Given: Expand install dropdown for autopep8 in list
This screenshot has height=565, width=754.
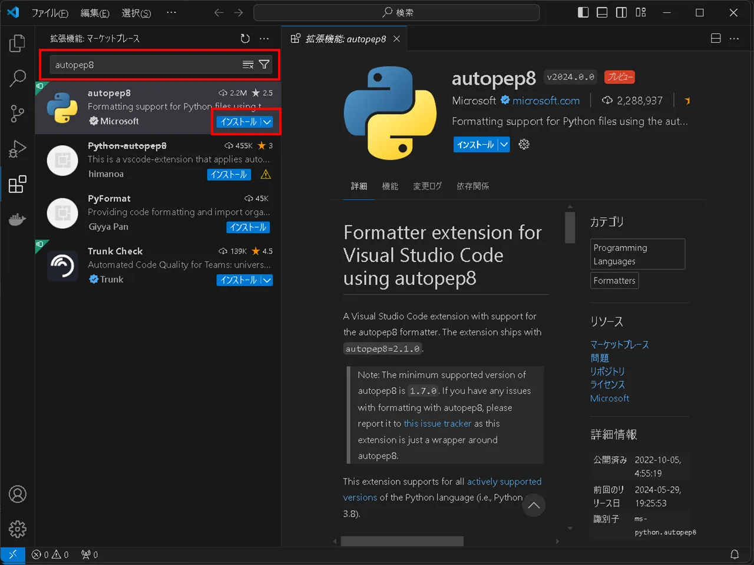Looking at the screenshot, I should [267, 122].
